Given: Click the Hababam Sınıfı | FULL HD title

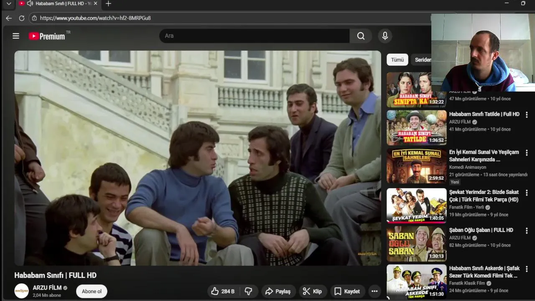Looking at the screenshot, I should (x=55, y=275).
